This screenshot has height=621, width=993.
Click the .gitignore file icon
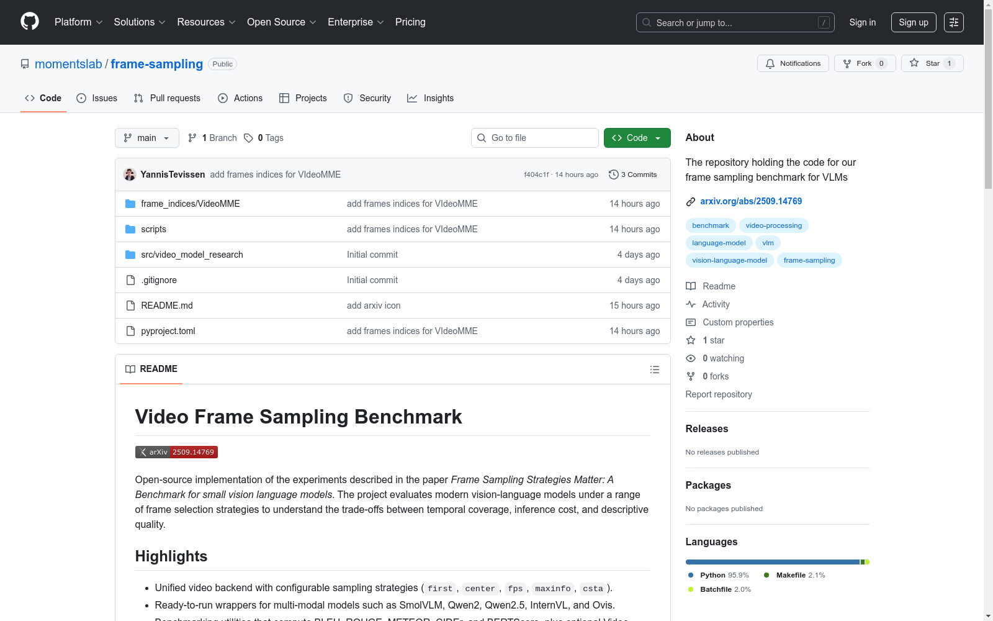coord(130,280)
